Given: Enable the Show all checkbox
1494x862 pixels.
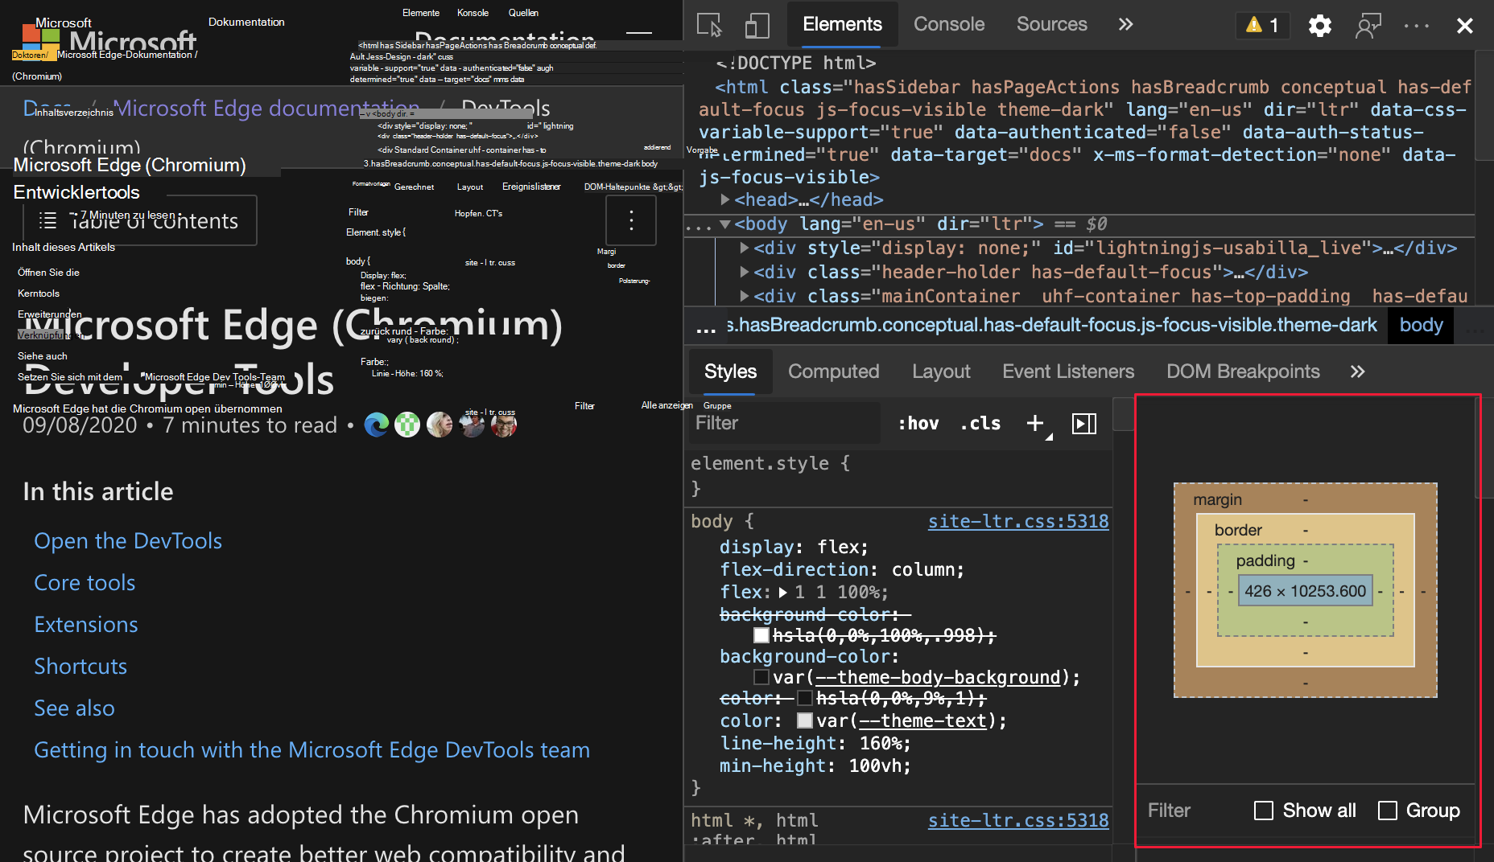Looking at the screenshot, I should click(x=1264, y=811).
